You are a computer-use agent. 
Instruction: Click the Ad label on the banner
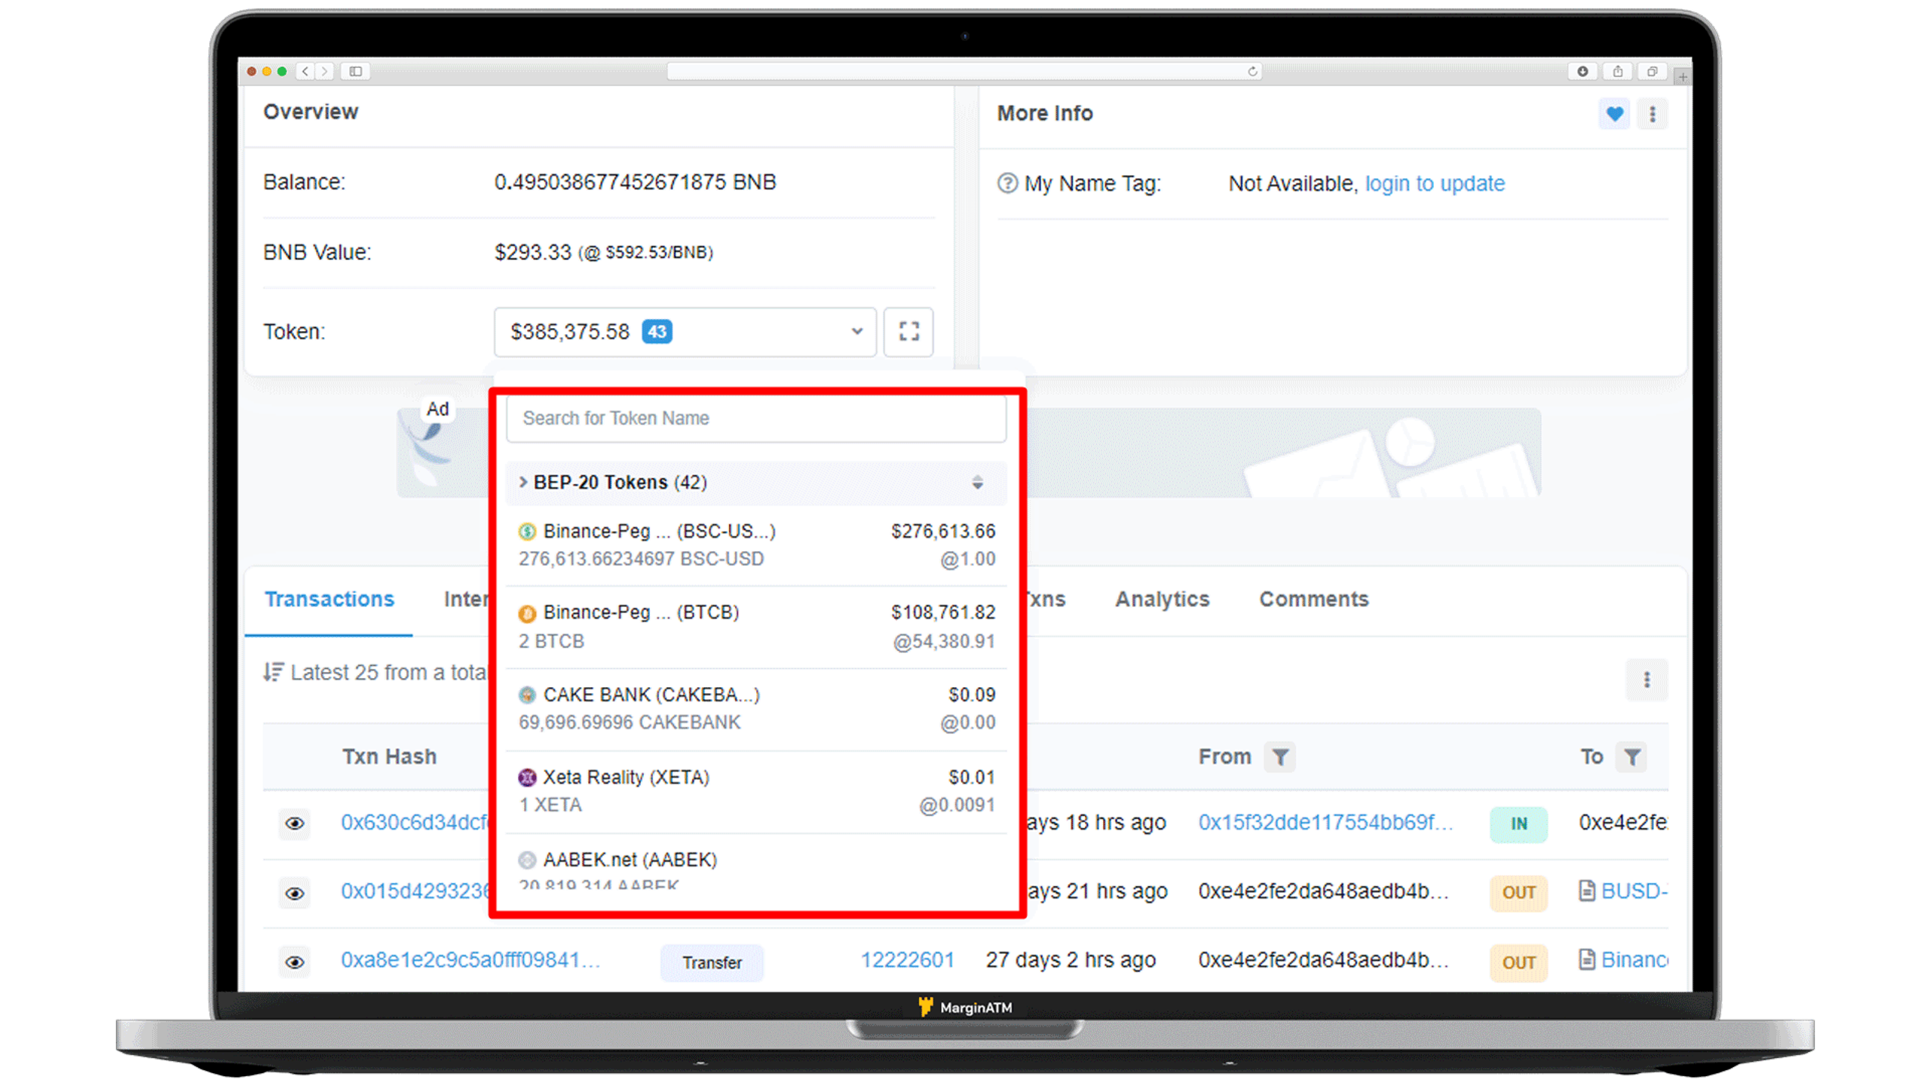click(x=437, y=410)
